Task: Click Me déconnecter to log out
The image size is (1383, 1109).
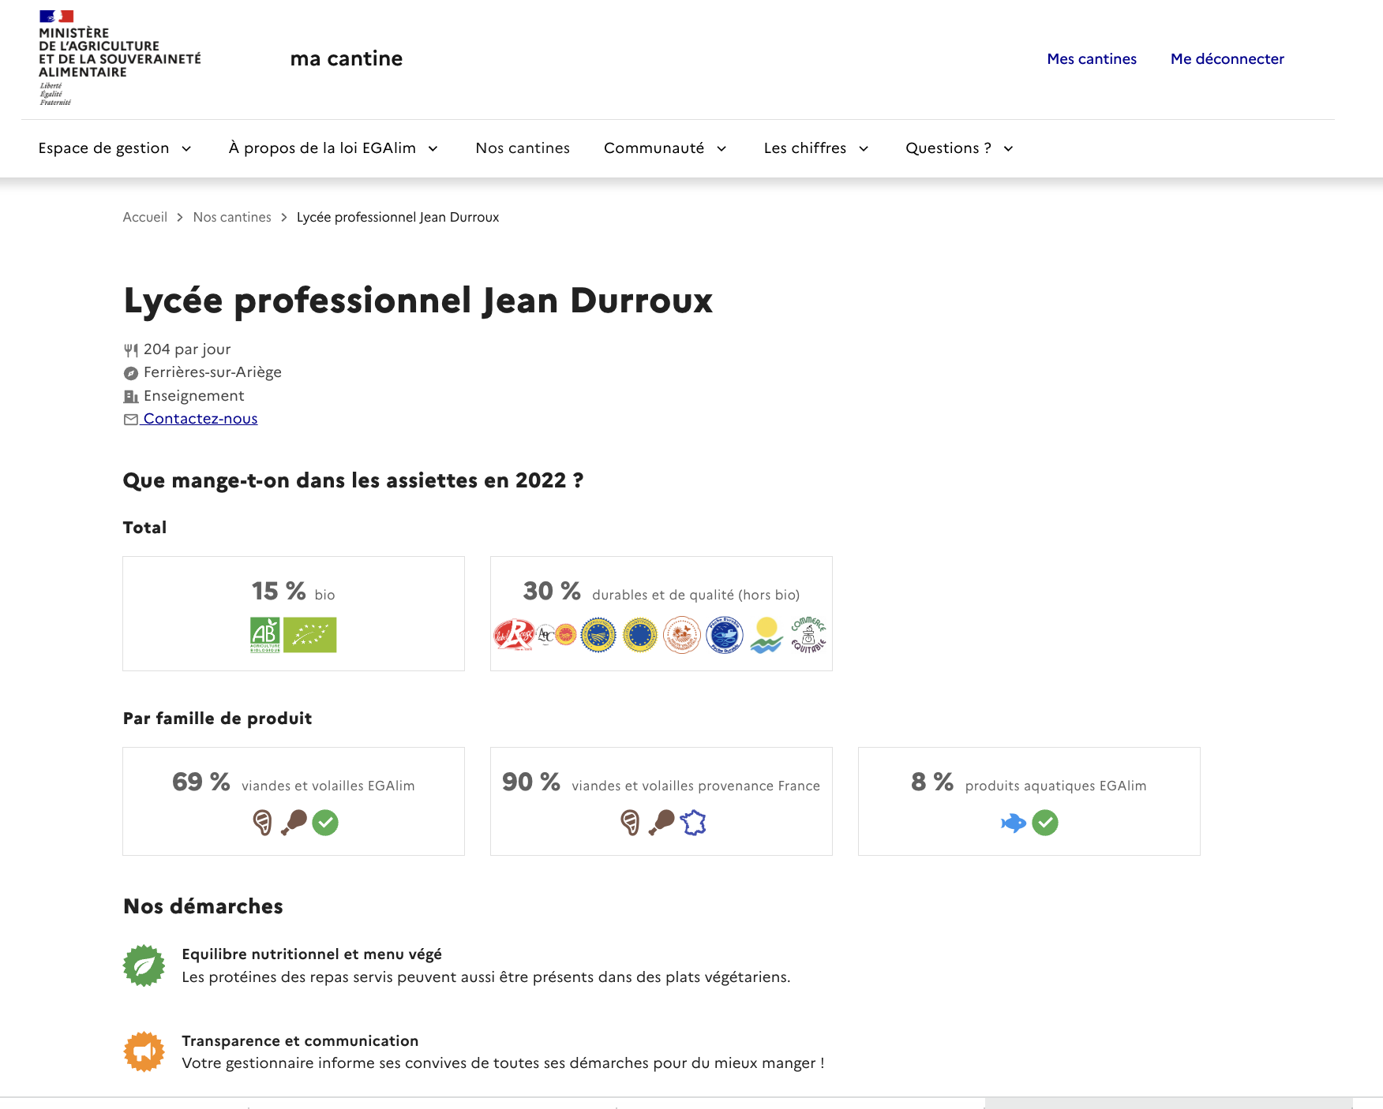Action: pyautogui.click(x=1227, y=59)
